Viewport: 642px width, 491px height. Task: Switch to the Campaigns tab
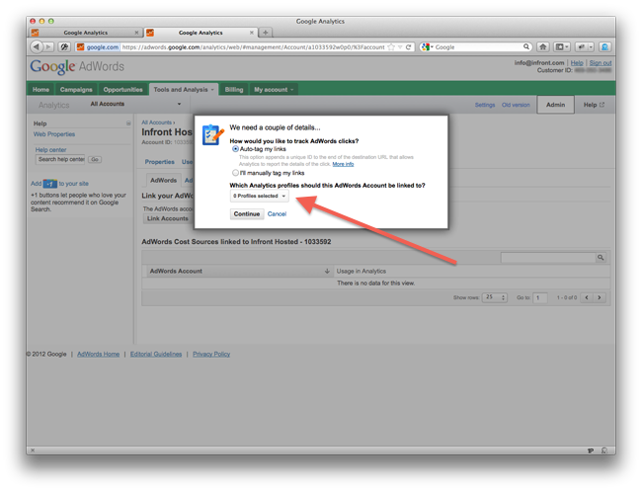tap(75, 89)
